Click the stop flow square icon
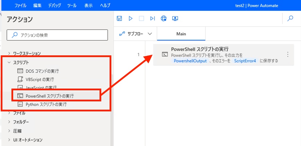 141,18
